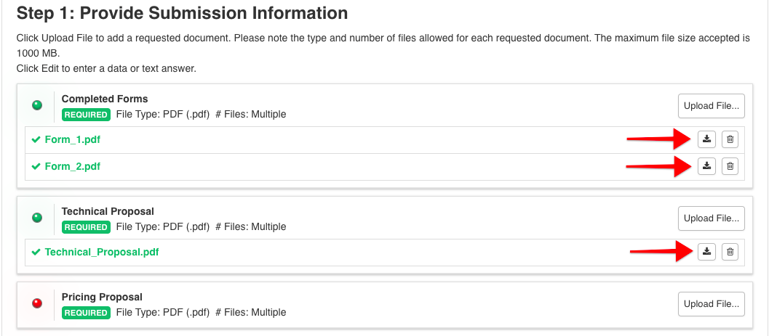Click the checkmark beside Technical_Proposal.pdf

pyautogui.click(x=36, y=252)
